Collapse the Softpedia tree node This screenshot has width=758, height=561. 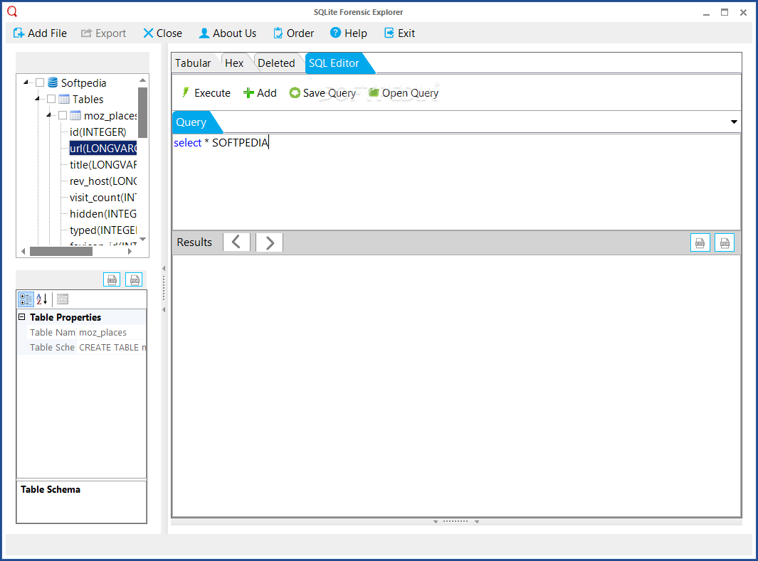[26, 82]
